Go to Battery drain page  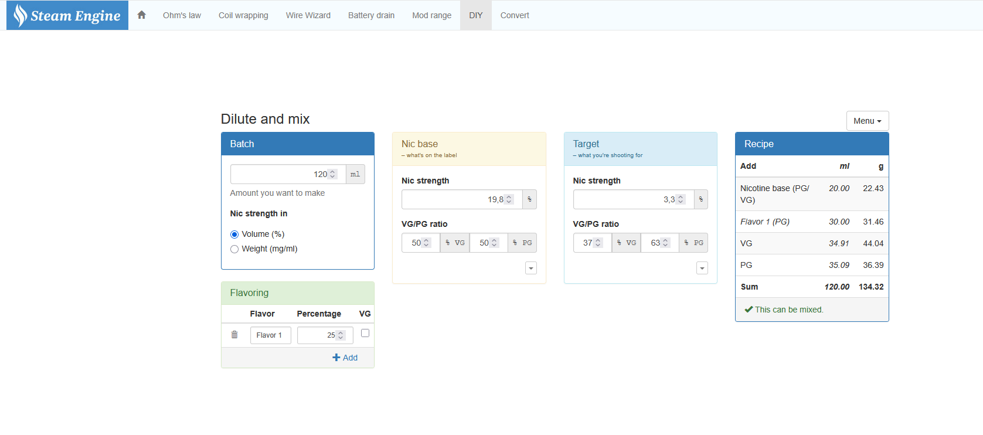pos(371,15)
